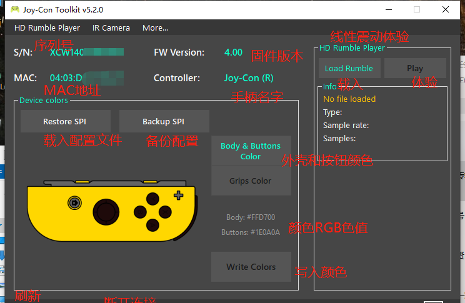Click the Play rumble button
Screen dimensions: 465x303
(x=415, y=68)
